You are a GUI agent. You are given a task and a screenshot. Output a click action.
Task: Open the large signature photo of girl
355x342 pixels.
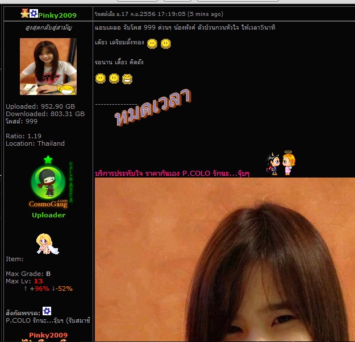click(225, 259)
